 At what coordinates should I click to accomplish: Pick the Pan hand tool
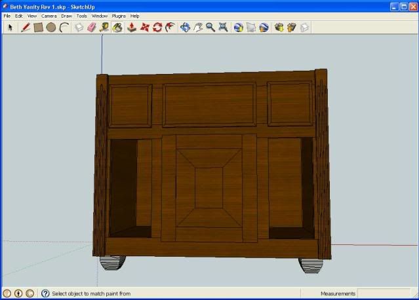pos(197,28)
